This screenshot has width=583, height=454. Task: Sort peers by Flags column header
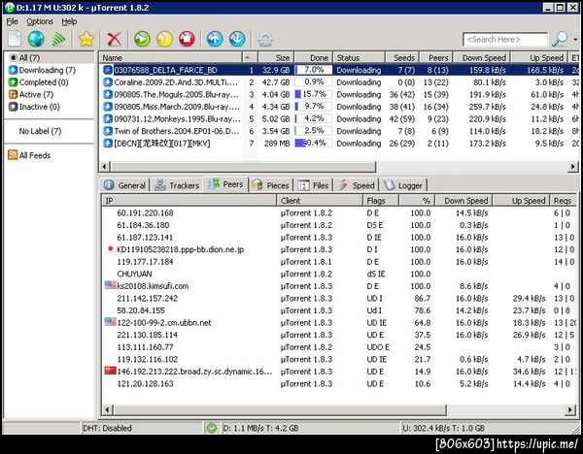[x=380, y=201]
